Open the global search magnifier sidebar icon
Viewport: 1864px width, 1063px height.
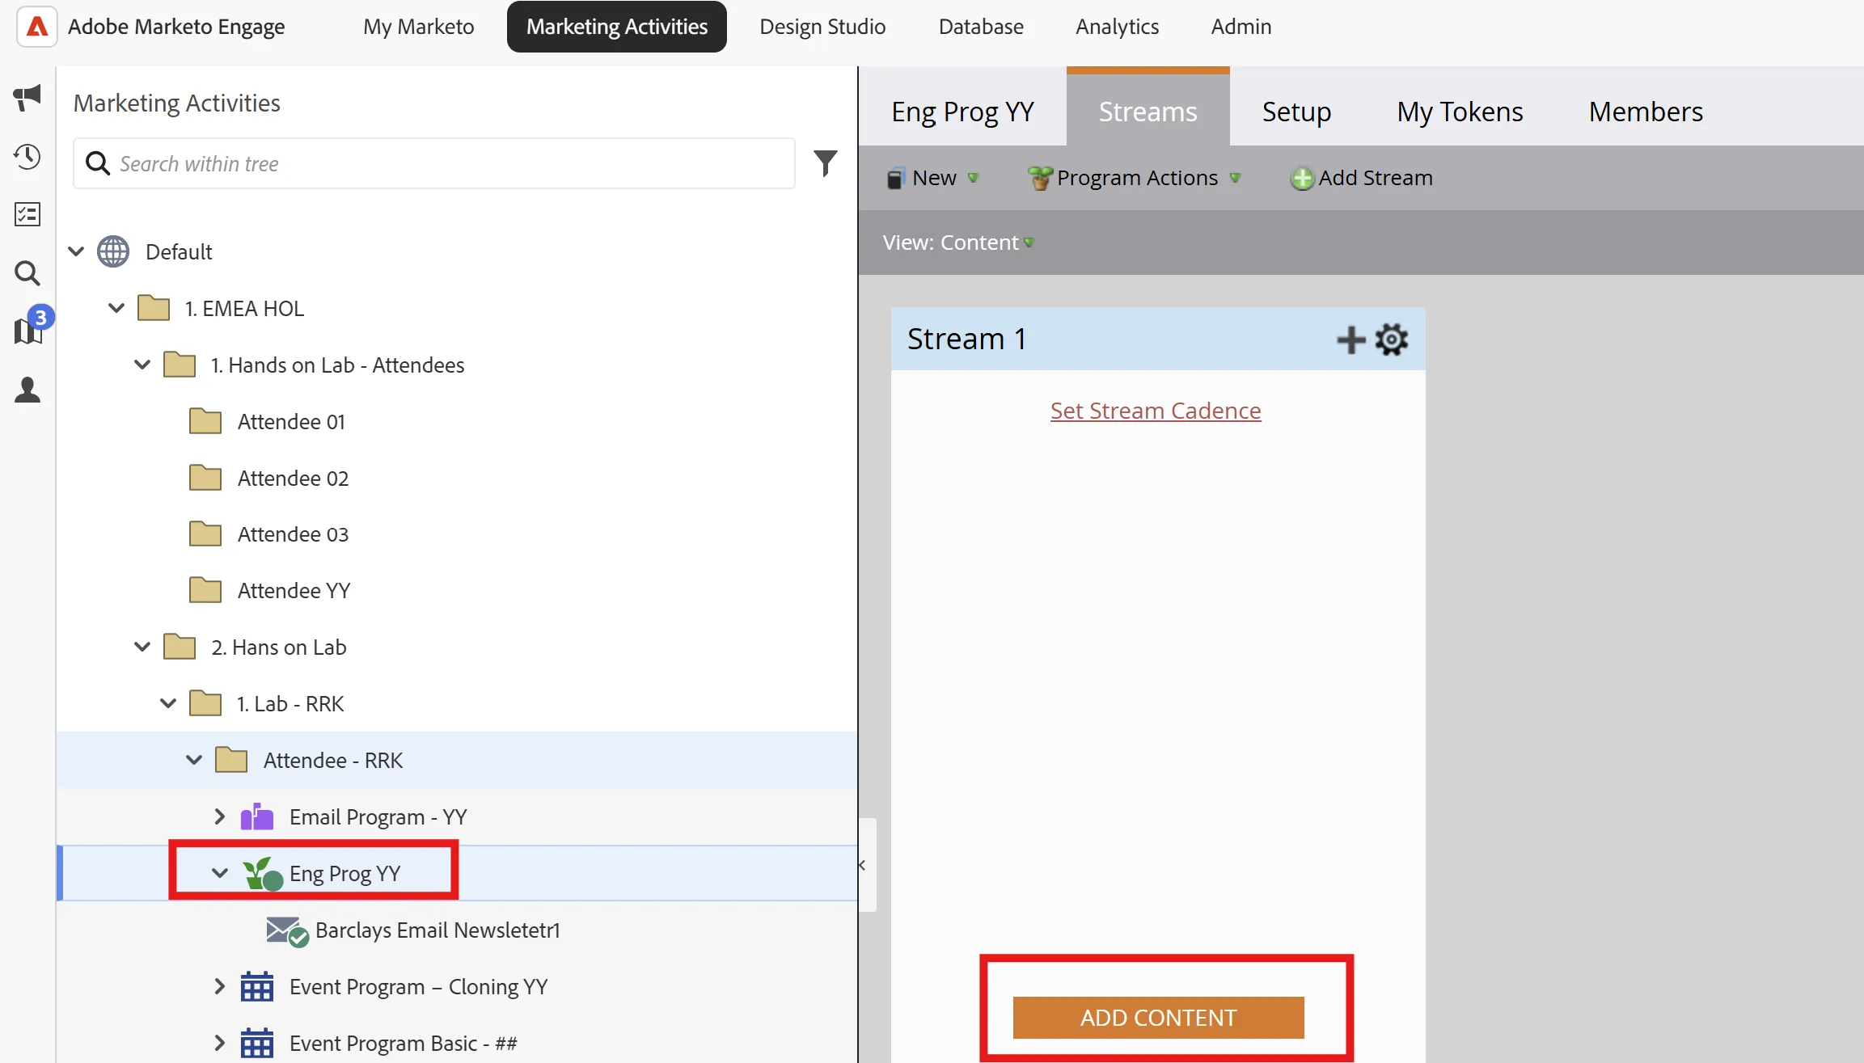pos(27,273)
